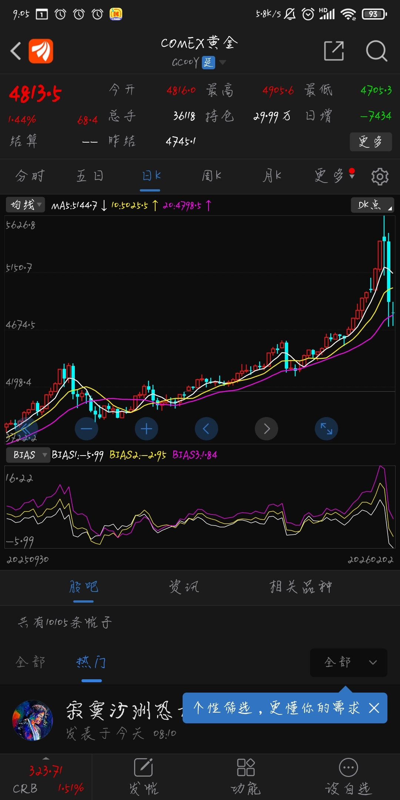Expand contract selector under GC00Y
400x800 pixels.
(223, 62)
